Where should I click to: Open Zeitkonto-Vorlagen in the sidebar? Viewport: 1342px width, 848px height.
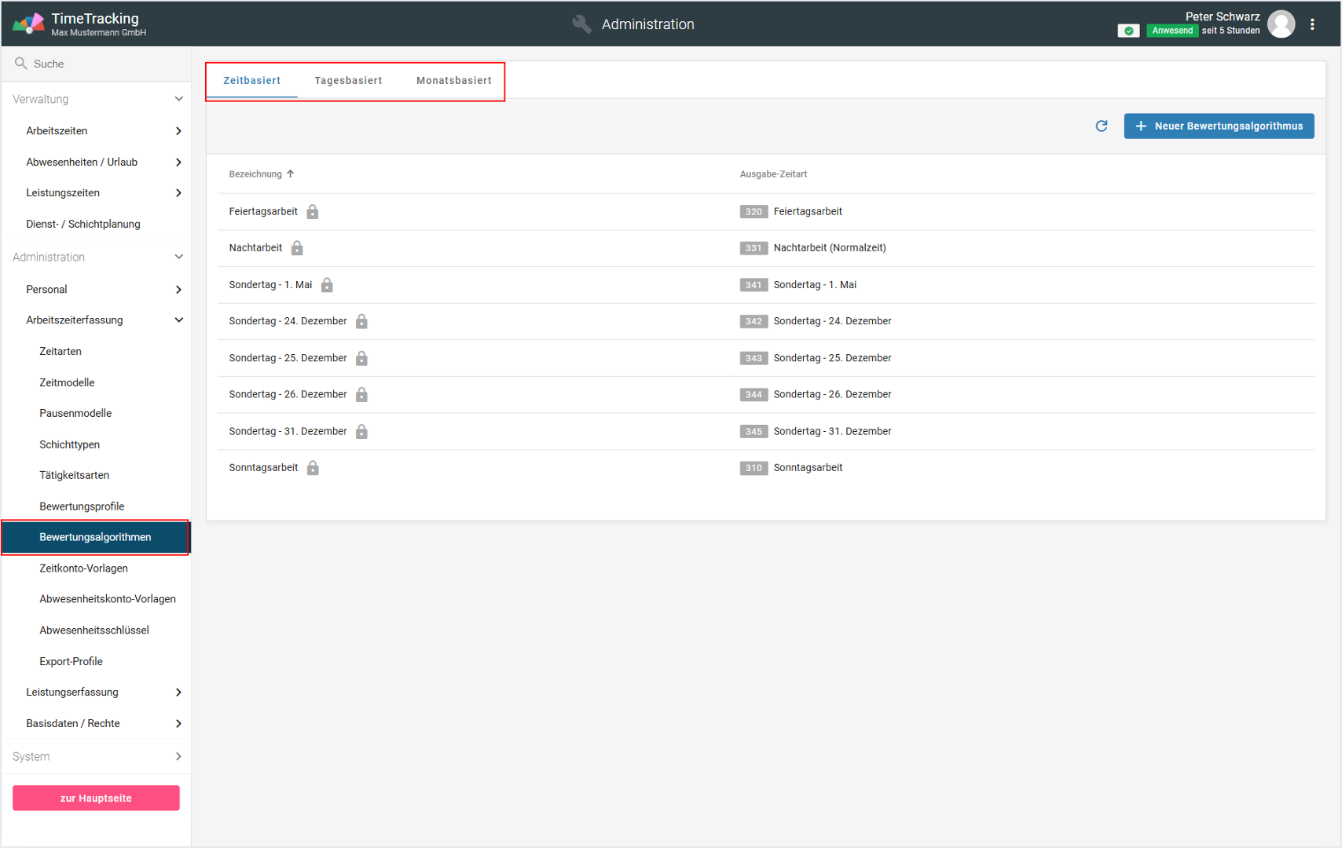pos(83,568)
